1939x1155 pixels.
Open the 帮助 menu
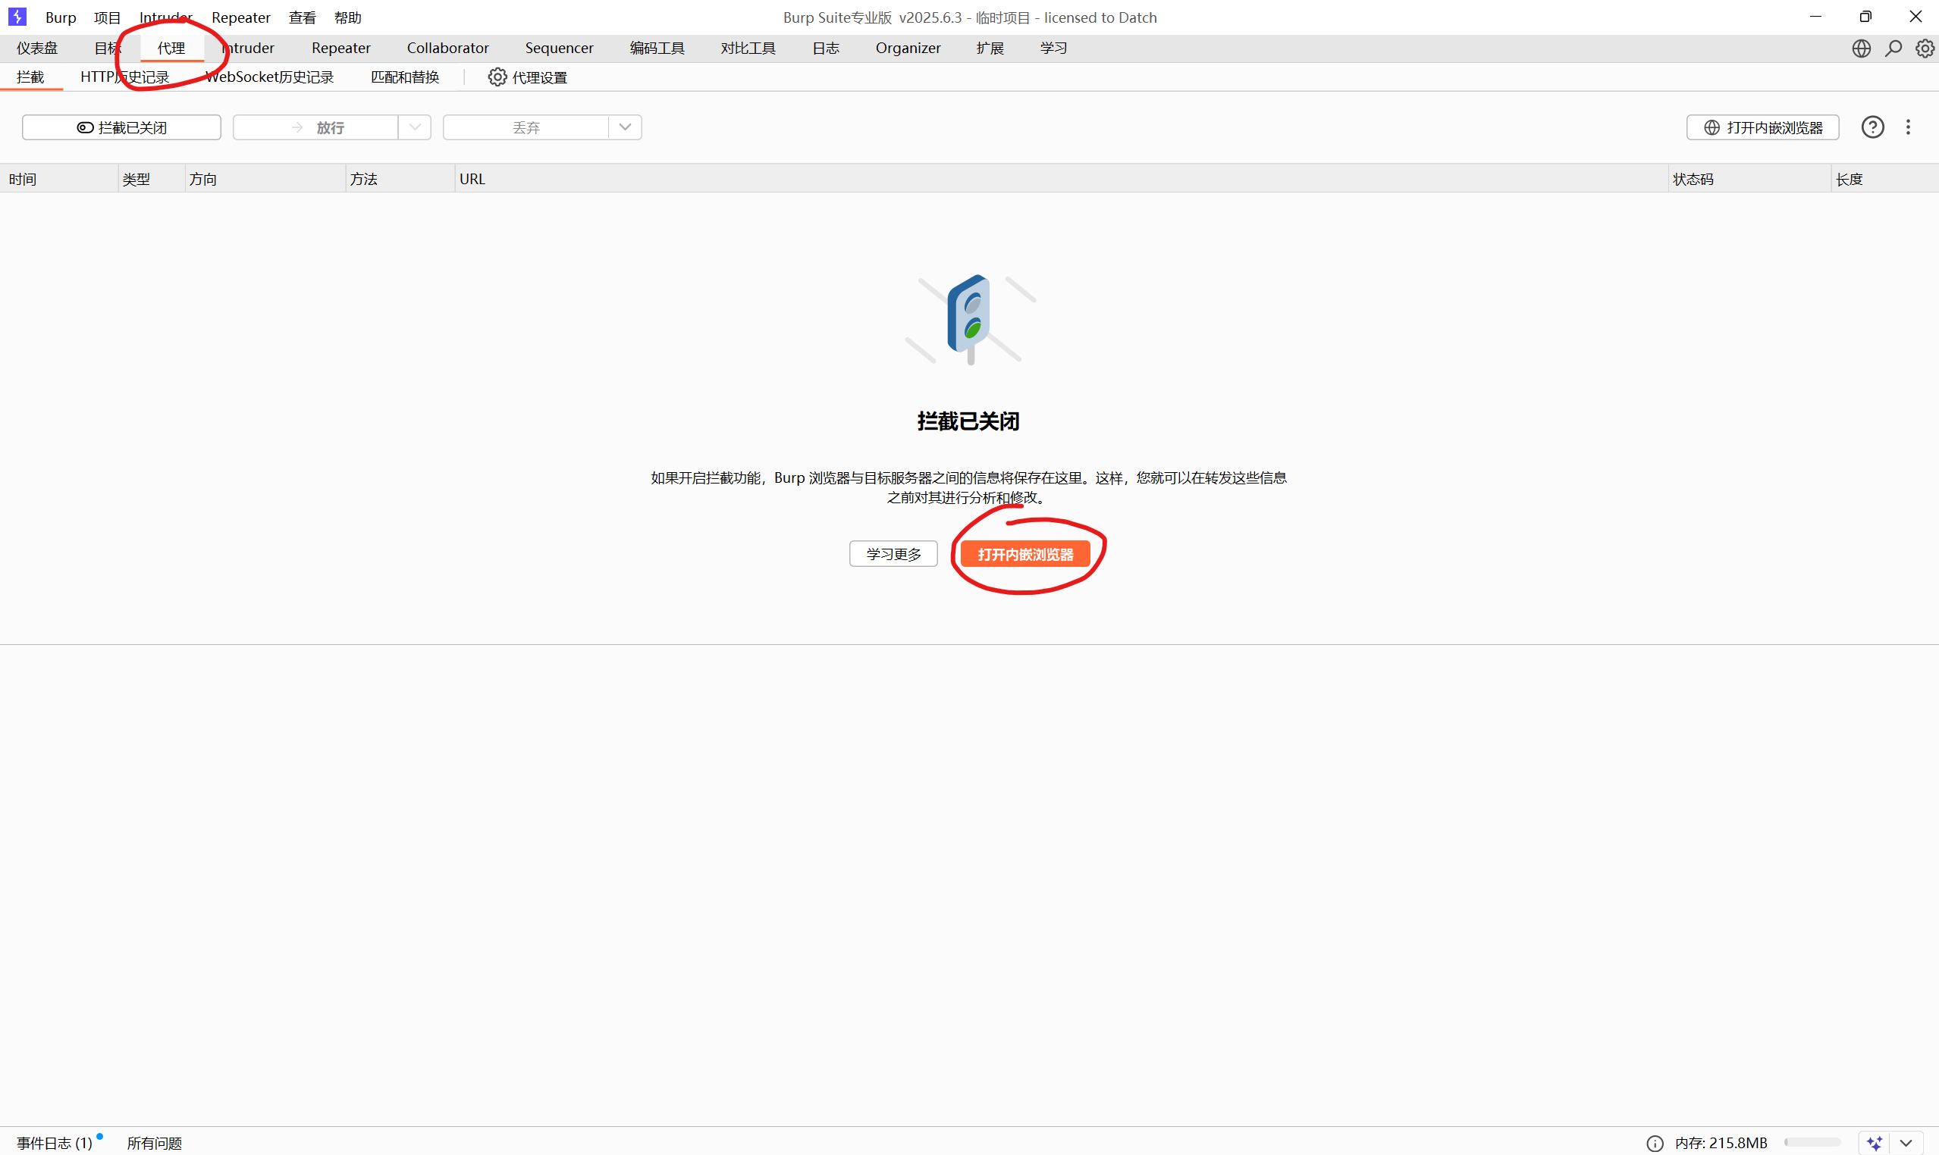pyautogui.click(x=347, y=17)
